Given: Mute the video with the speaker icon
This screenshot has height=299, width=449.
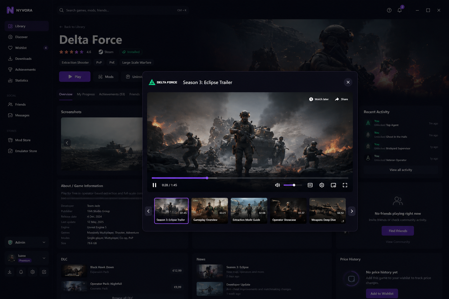Looking at the screenshot, I should pos(277,185).
